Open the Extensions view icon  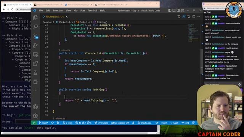pos(35,64)
